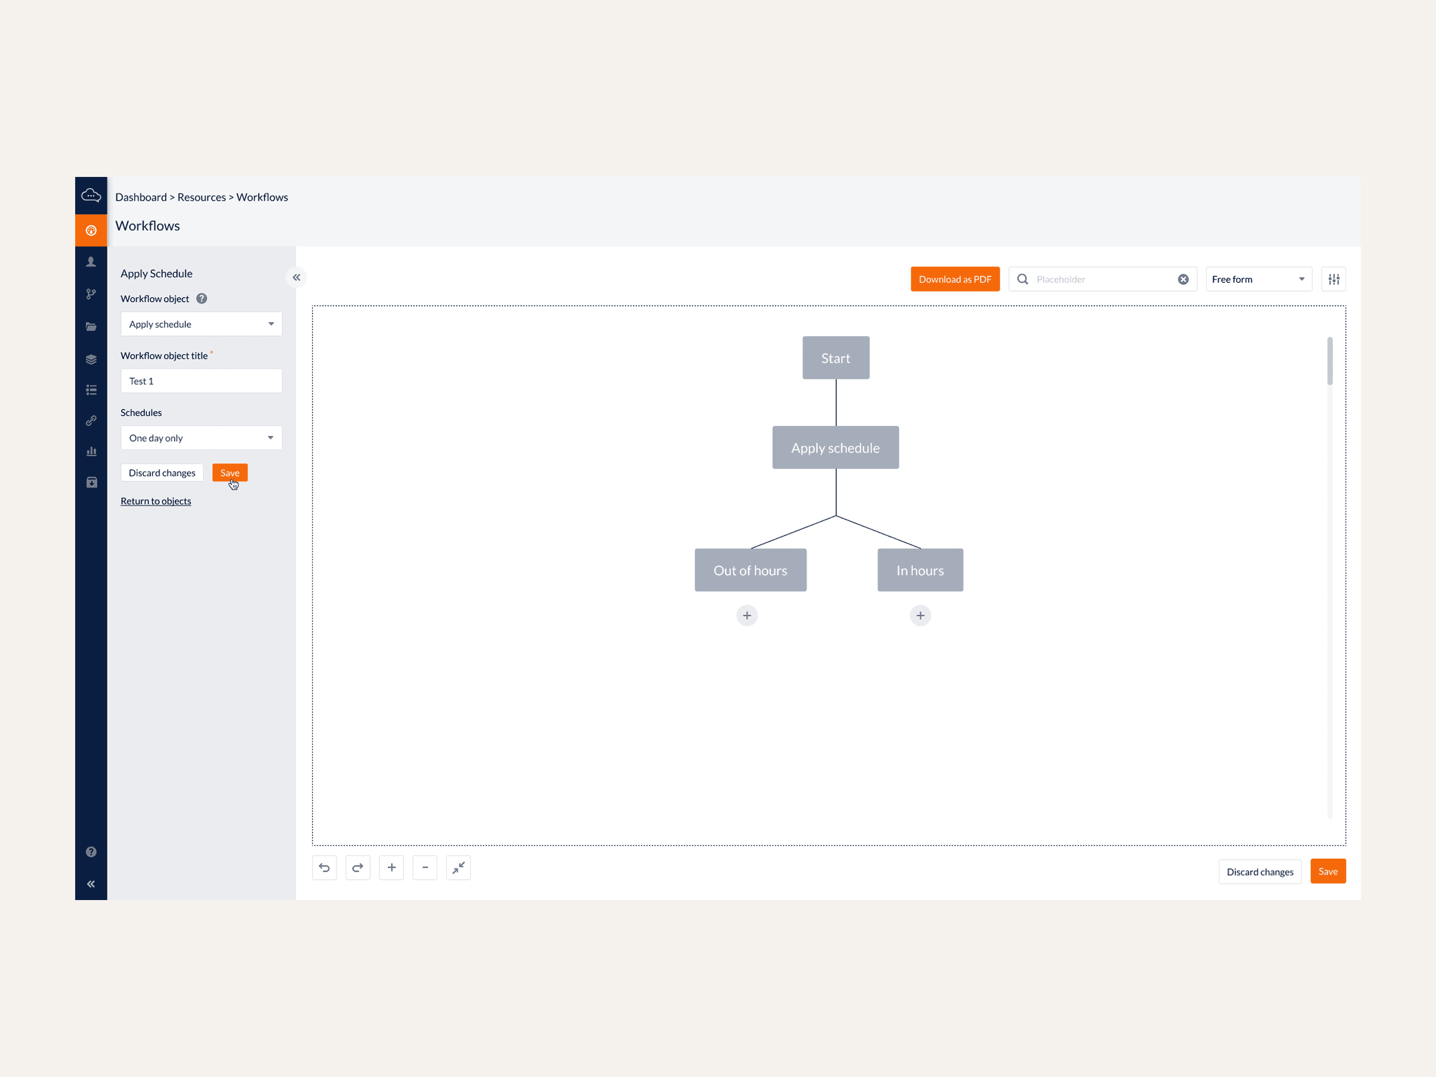Viewport: 1436px width, 1077px height.
Task: Add a step under Out of hours node
Action: (747, 615)
